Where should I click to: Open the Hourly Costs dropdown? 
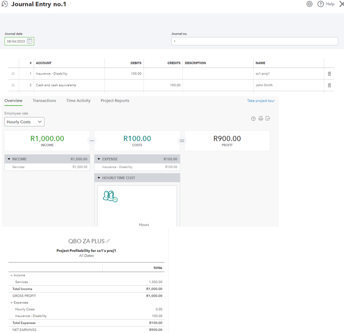24,122
